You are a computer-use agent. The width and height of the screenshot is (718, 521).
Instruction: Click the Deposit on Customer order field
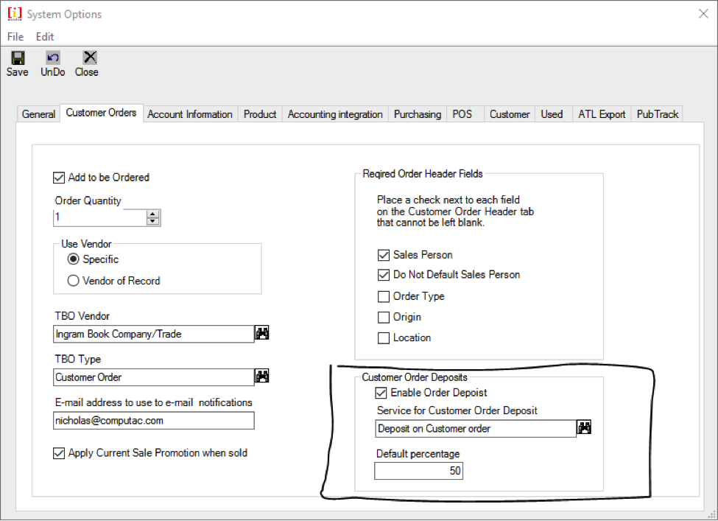[475, 428]
